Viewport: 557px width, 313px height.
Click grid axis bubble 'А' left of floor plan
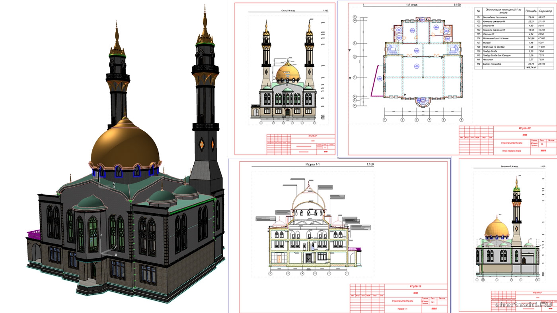click(354, 106)
